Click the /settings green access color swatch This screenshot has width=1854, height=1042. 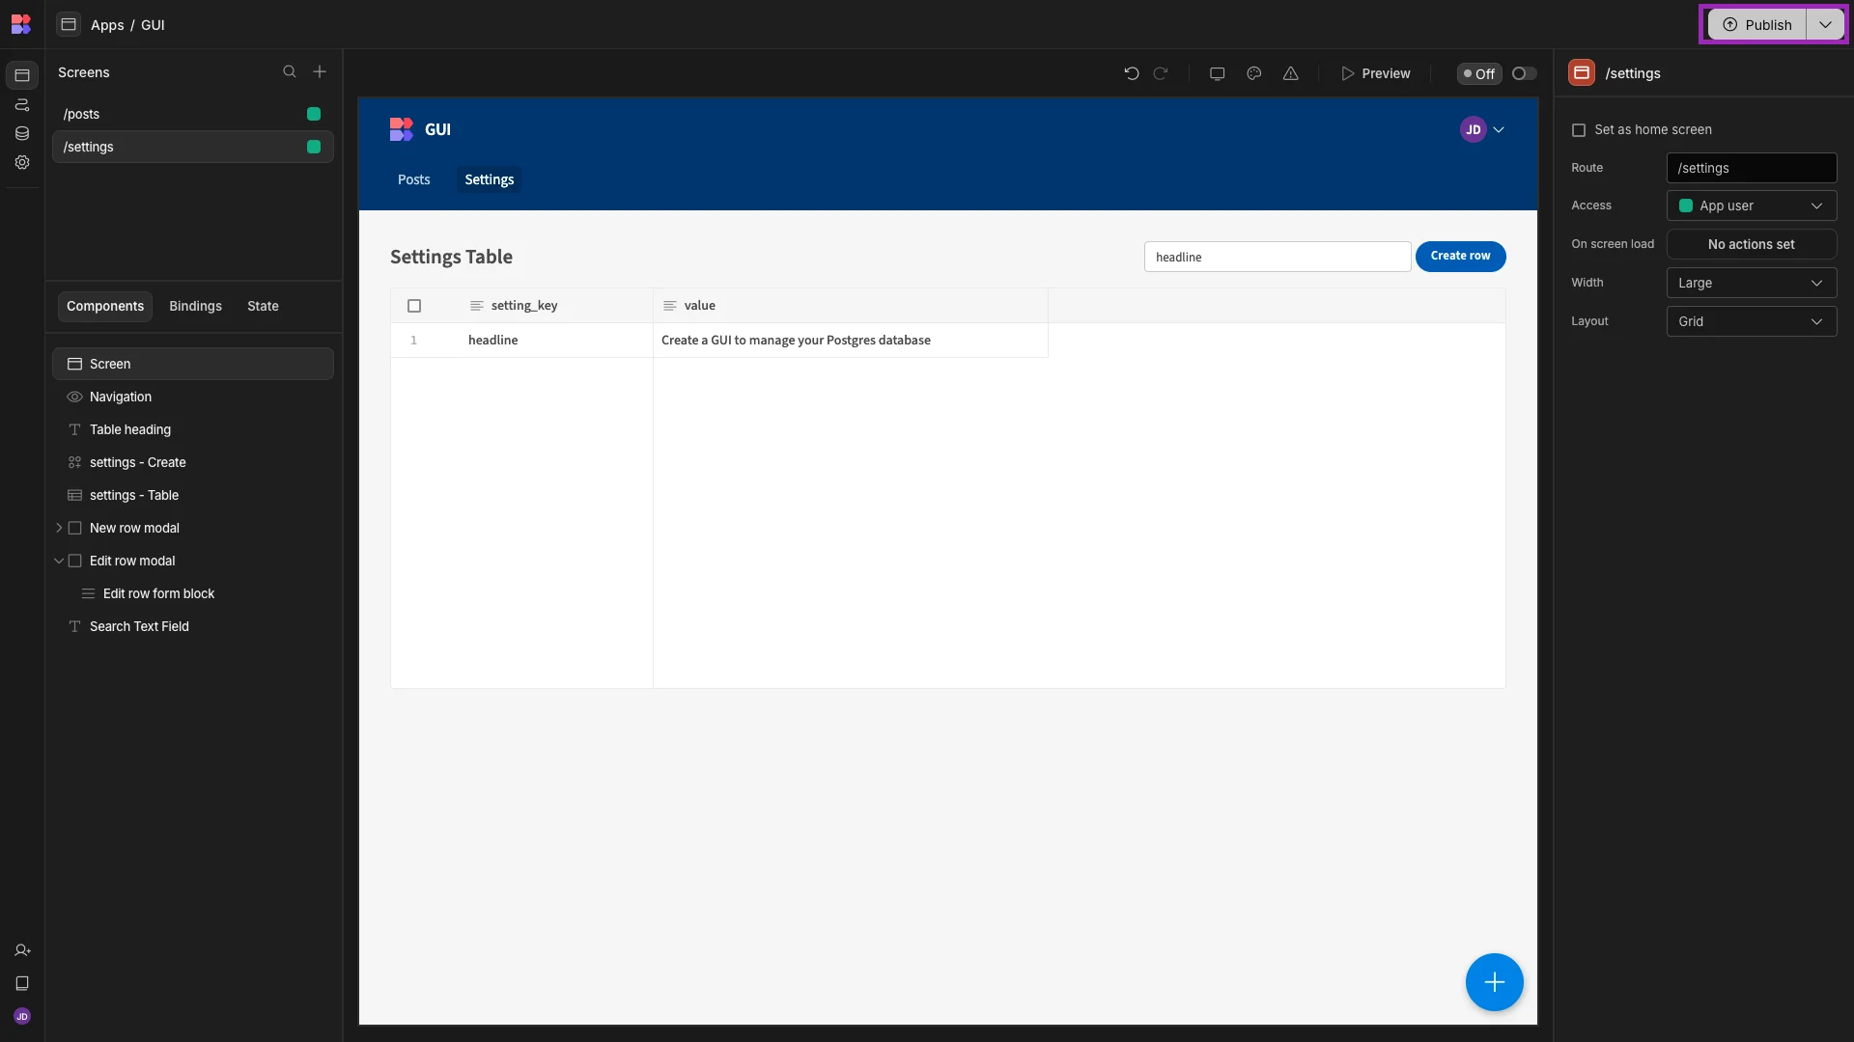[x=314, y=147]
